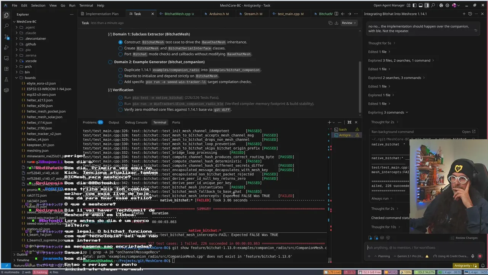488x275 pixels.
Task: Add a new terminal with plus icon
Action: [x=329, y=122]
